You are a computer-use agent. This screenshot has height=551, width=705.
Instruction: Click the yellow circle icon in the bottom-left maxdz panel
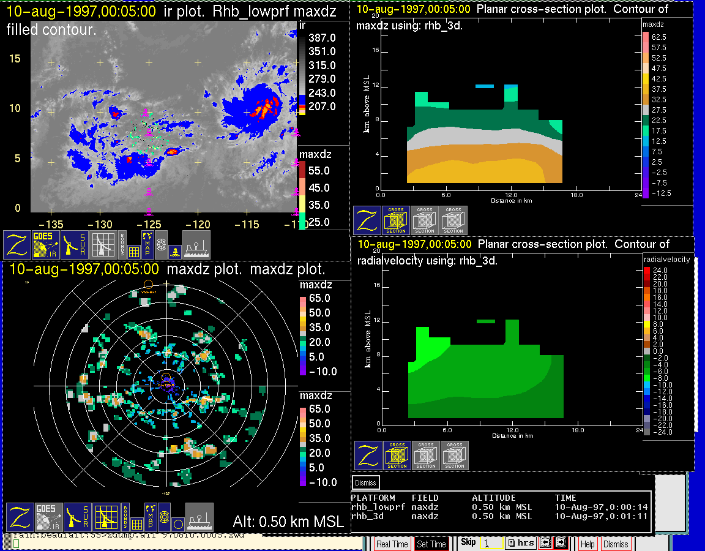(x=177, y=524)
